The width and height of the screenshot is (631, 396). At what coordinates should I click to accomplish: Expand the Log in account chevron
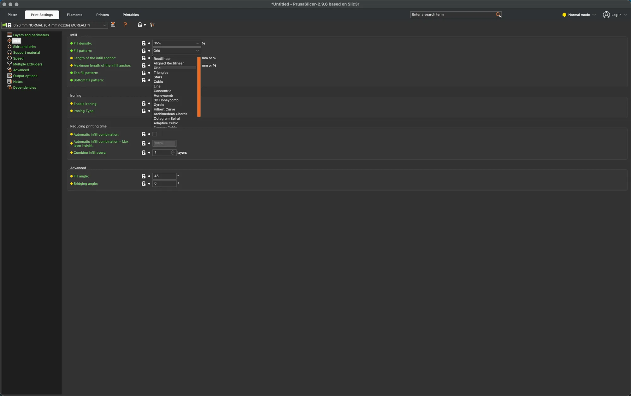625,15
